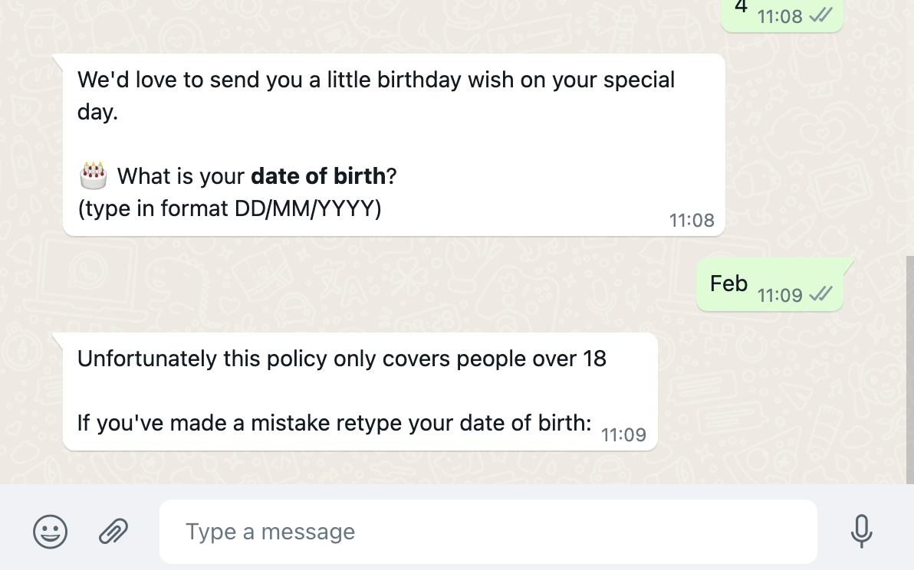Click the 11:09 timestamp on the "Feb" message
914x570 pixels.
coord(780,295)
